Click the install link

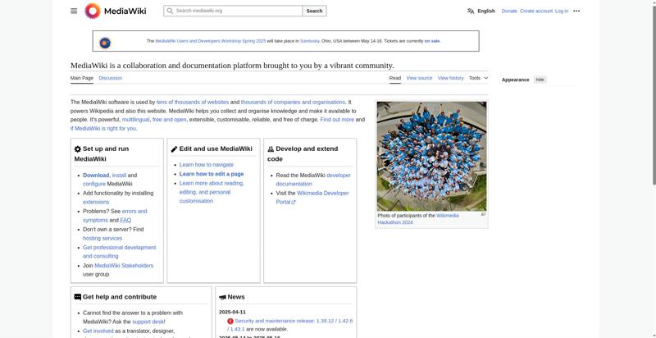click(119, 176)
